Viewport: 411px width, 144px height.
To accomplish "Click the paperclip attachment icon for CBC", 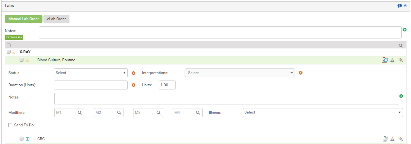I will click(x=400, y=139).
